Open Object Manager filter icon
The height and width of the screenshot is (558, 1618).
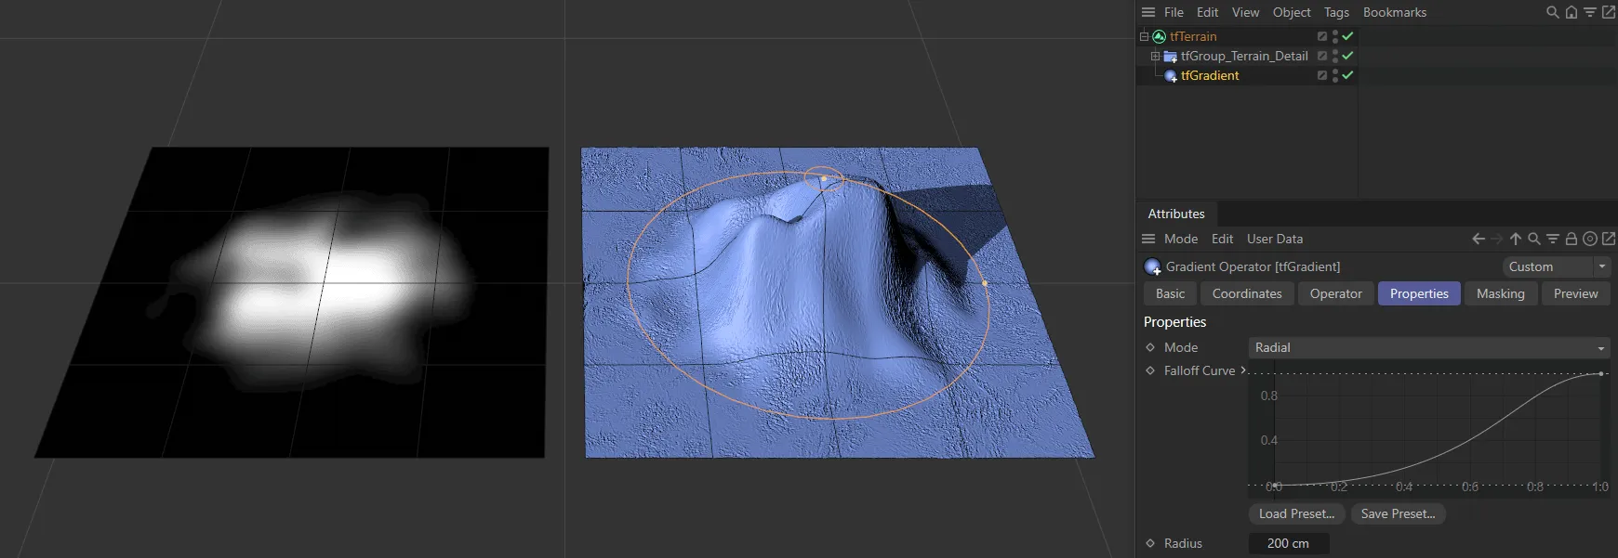click(1589, 12)
